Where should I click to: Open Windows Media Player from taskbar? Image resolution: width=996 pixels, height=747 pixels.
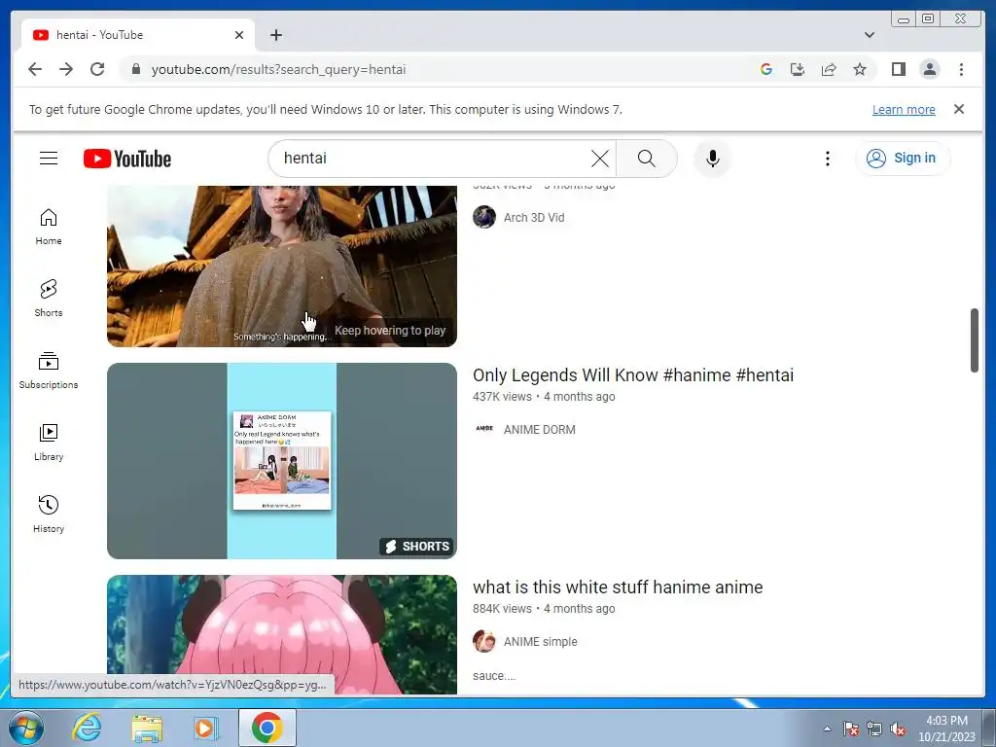point(205,728)
